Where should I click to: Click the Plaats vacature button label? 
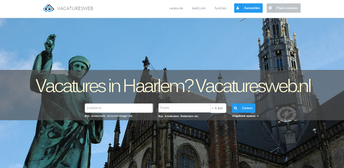287,8
